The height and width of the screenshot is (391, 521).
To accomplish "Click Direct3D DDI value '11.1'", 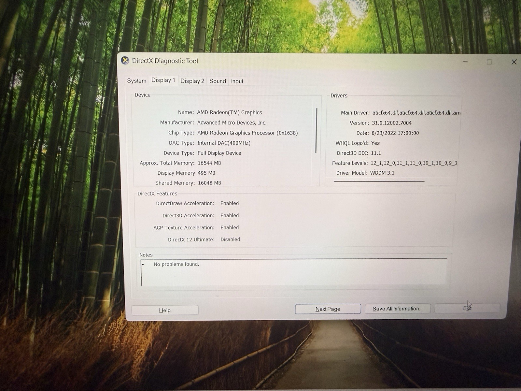I will point(376,153).
